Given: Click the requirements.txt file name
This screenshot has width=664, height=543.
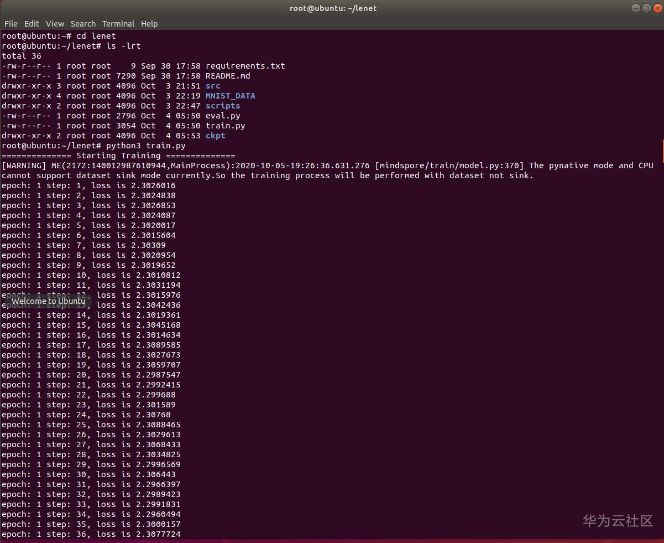Looking at the screenshot, I should (245, 66).
